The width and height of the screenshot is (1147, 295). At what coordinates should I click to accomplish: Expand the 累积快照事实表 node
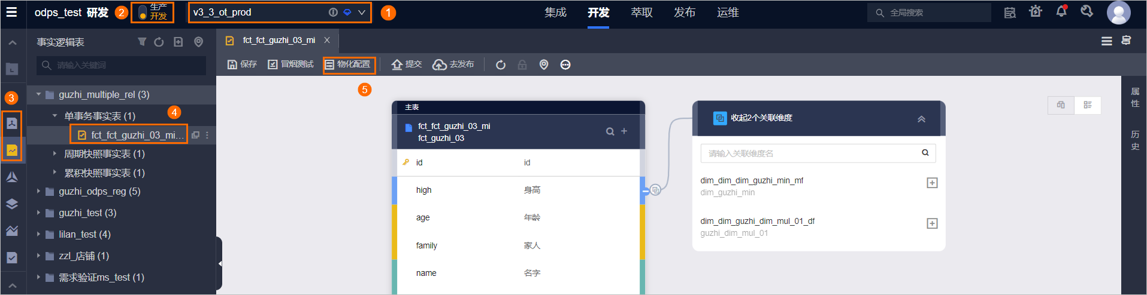pyautogui.click(x=55, y=173)
